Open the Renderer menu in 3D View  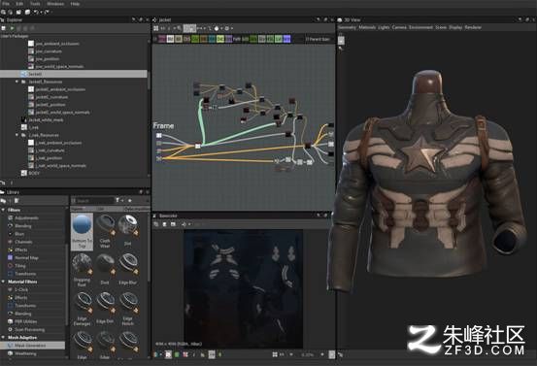click(473, 27)
